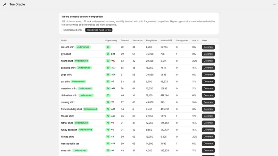Image resolution: width=278 pixels, height=156 pixels.
Task: Click the Tee Oracle title
Action: pyautogui.click(x=17, y=5)
